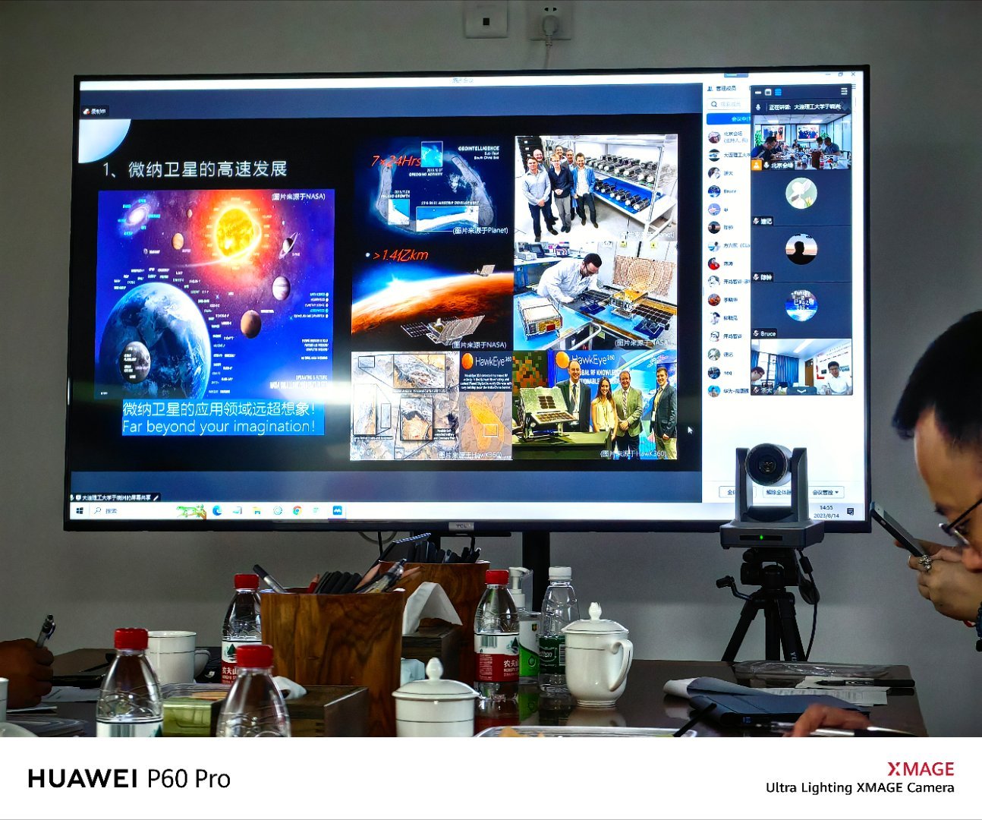Click the member search field
This screenshot has width=982, height=820.
(729, 104)
